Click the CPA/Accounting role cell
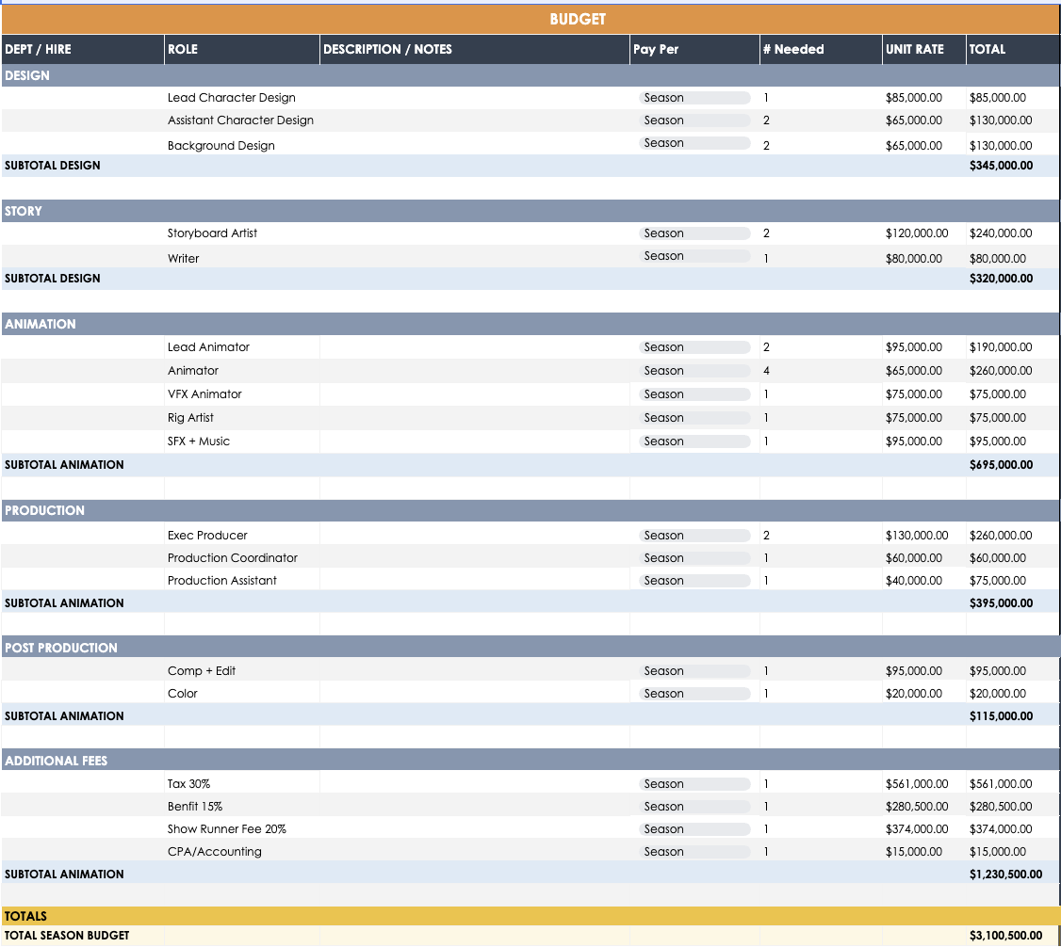 (x=241, y=852)
